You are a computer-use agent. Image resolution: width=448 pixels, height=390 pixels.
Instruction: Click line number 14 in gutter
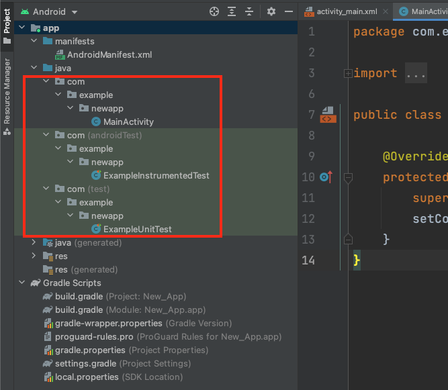point(308,260)
